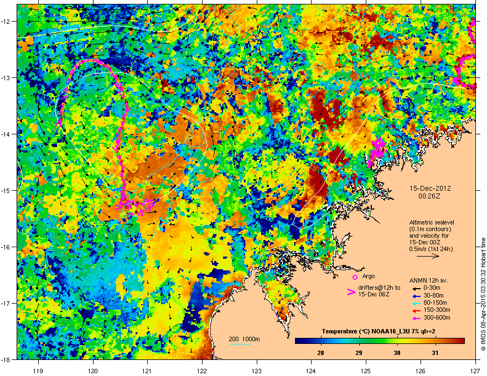Click the '15-Dec 06Z' drifter legend text
This screenshot has height=376, width=487.
374,294
